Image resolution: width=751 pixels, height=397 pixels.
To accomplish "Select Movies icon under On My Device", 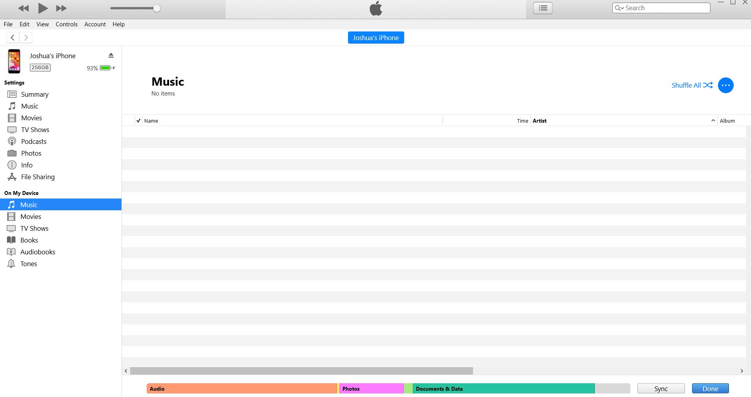I will click(11, 217).
